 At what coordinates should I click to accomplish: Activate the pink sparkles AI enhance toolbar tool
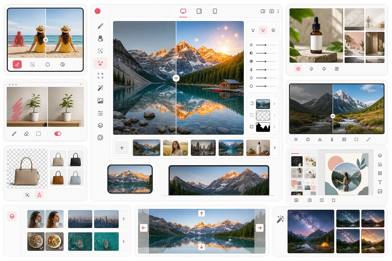coord(100,63)
